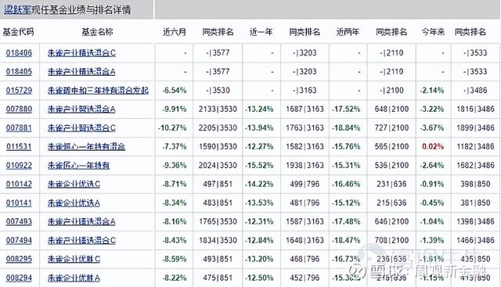
Task: Open fund code 010142 link
Action: point(19,185)
